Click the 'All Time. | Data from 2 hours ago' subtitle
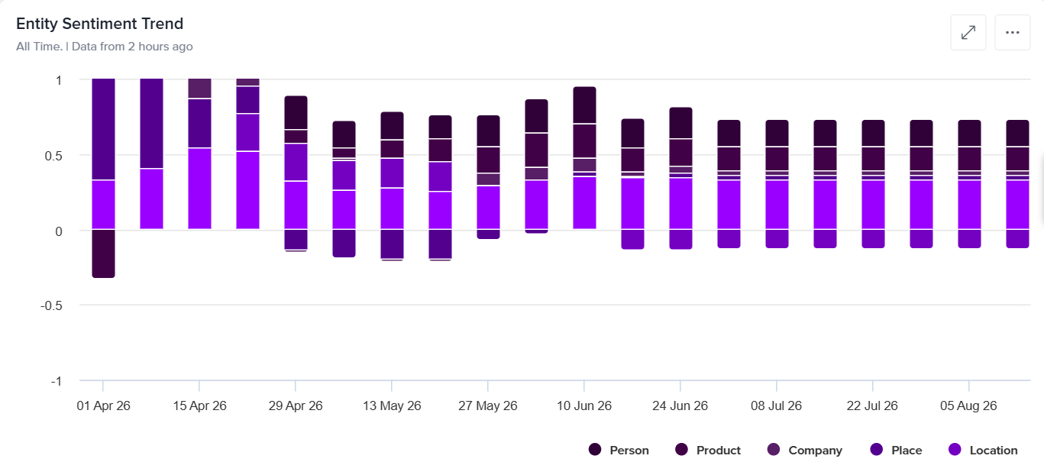 (105, 47)
